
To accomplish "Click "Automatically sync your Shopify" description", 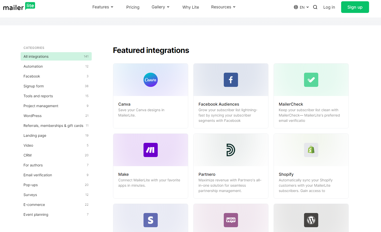I will pyautogui.click(x=306, y=185).
